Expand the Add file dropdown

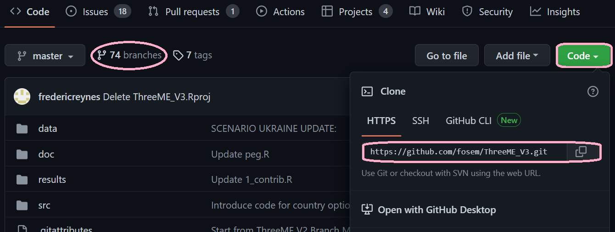pyautogui.click(x=517, y=56)
